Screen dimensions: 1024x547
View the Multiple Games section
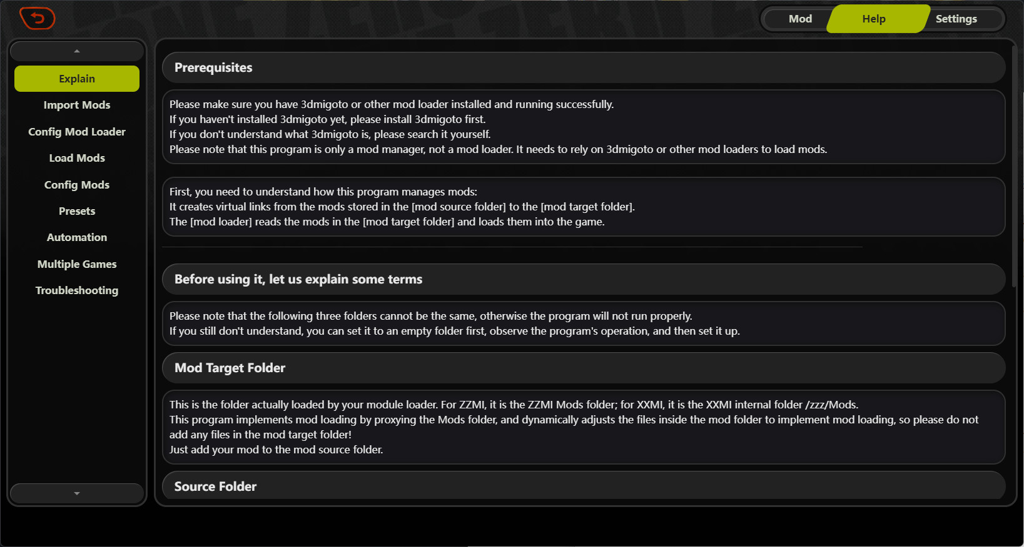[76, 264]
